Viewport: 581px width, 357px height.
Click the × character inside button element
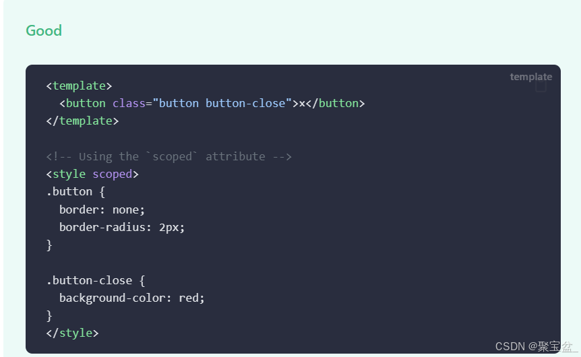click(302, 103)
